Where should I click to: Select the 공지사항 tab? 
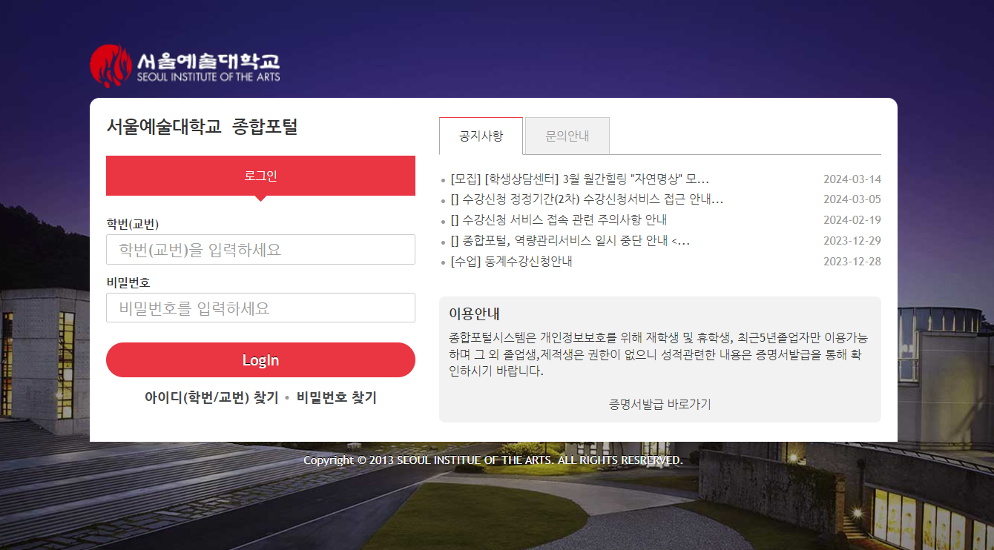coord(481,135)
